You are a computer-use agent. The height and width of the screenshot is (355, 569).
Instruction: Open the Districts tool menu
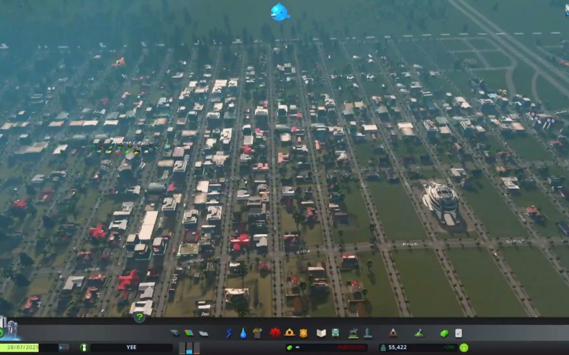click(203, 334)
